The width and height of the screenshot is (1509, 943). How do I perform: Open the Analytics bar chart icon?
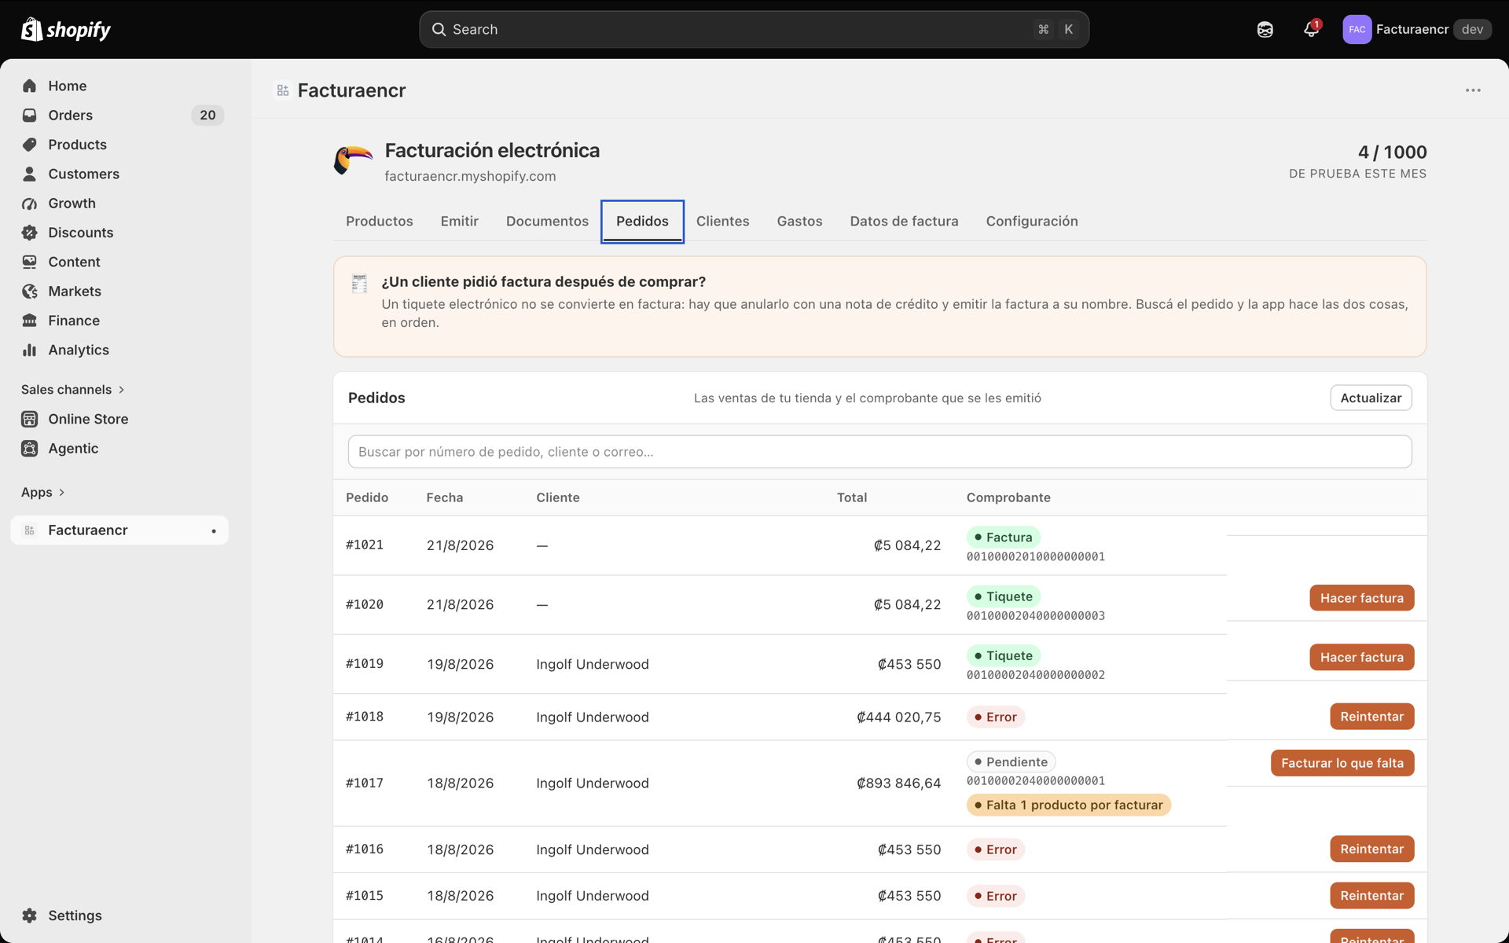pyautogui.click(x=30, y=350)
